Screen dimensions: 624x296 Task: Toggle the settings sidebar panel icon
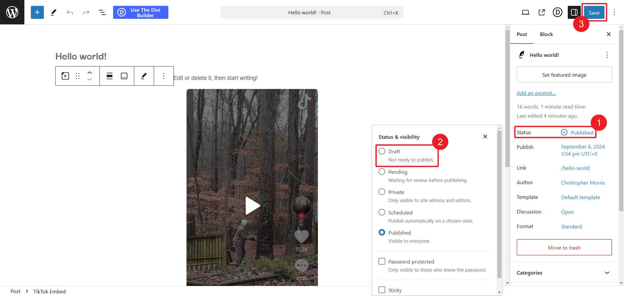point(574,12)
